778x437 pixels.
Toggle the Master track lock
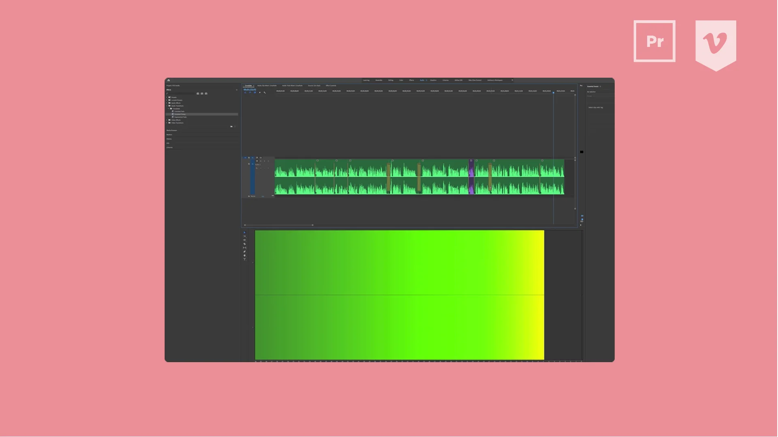pyautogui.click(x=249, y=196)
